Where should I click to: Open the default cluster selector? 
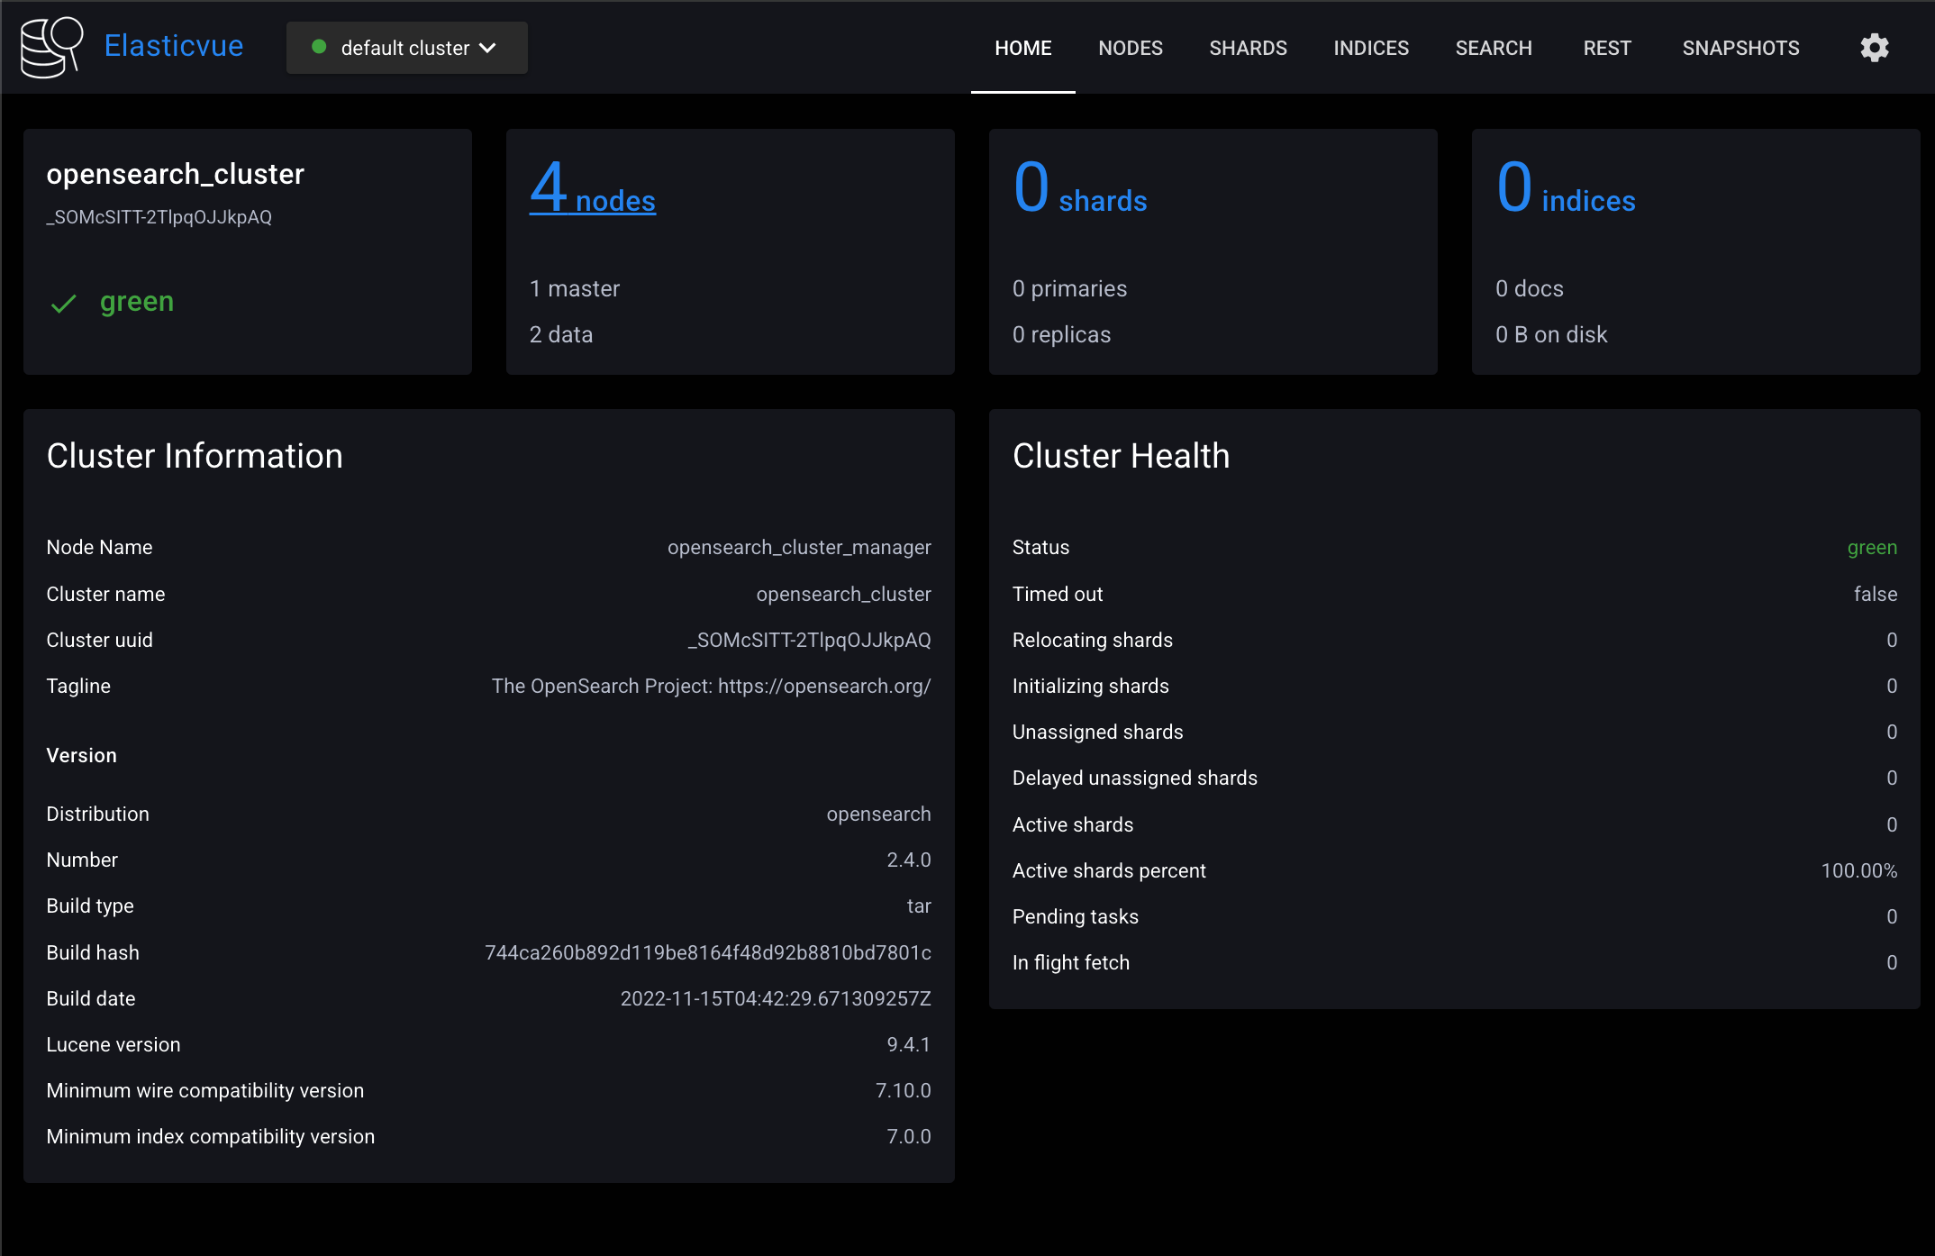406,48
